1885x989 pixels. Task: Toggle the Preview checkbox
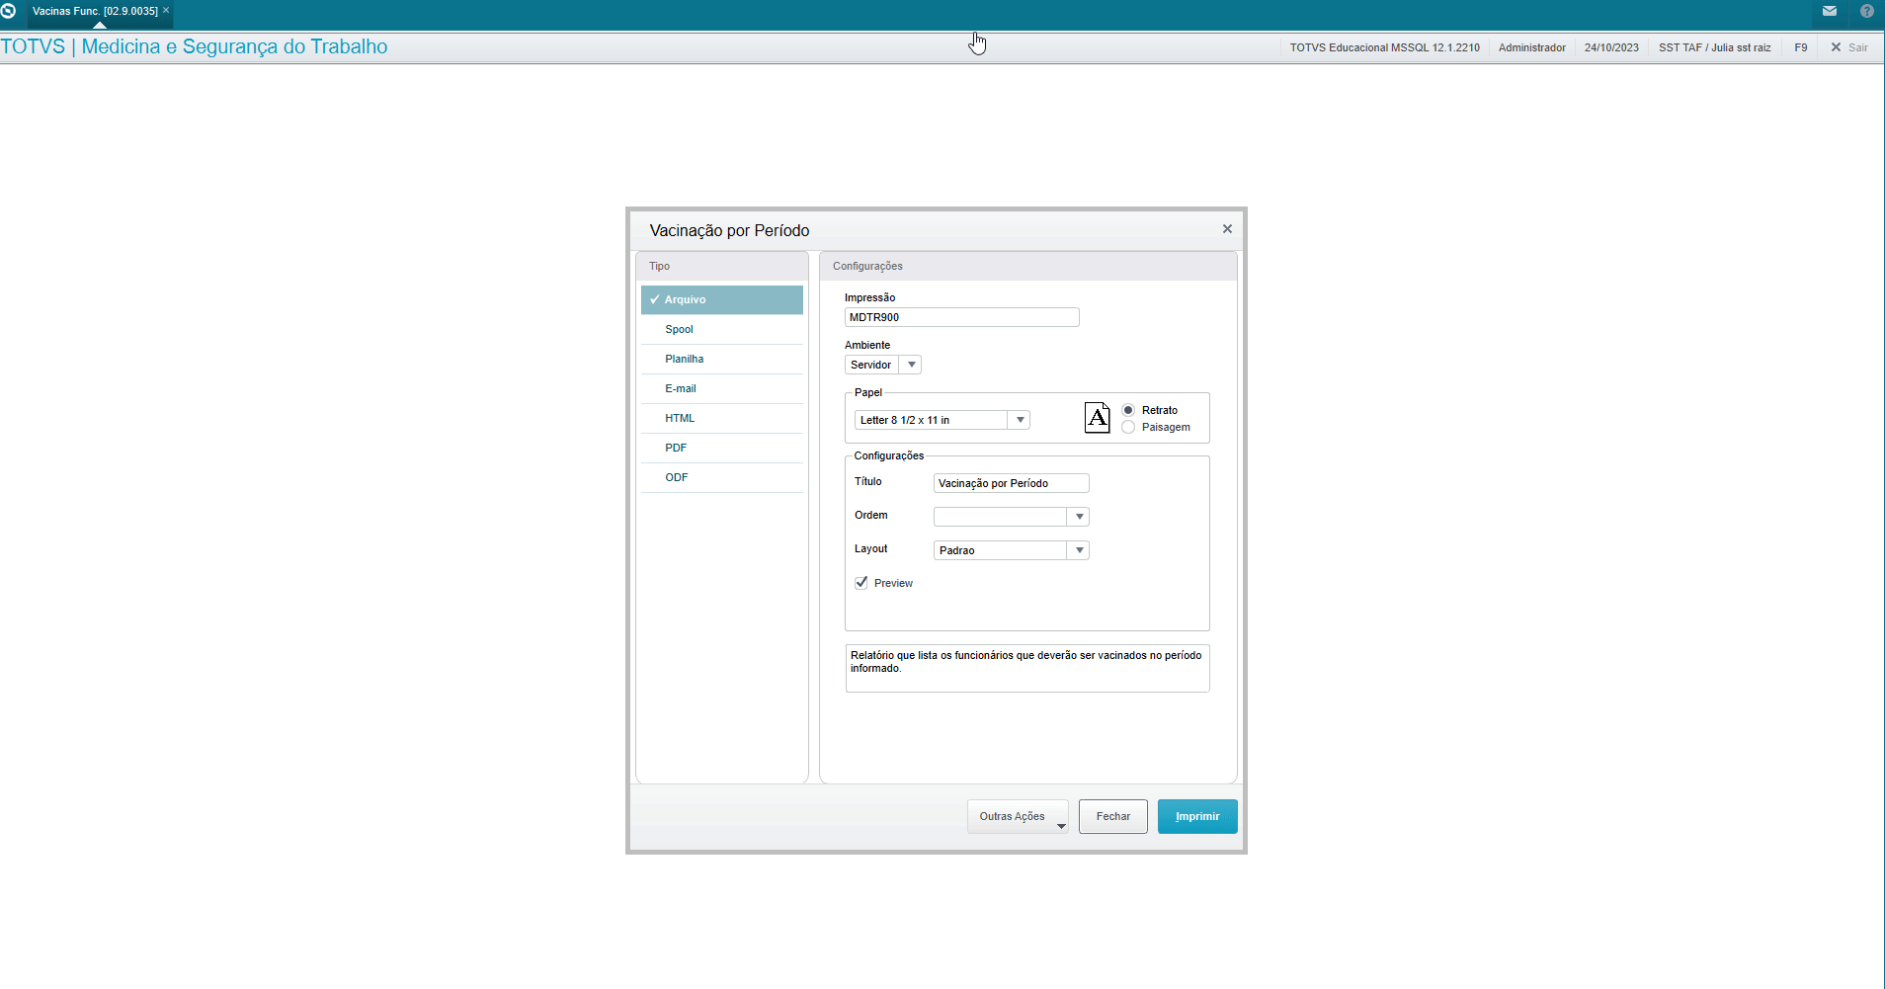click(x=861, y=583)
